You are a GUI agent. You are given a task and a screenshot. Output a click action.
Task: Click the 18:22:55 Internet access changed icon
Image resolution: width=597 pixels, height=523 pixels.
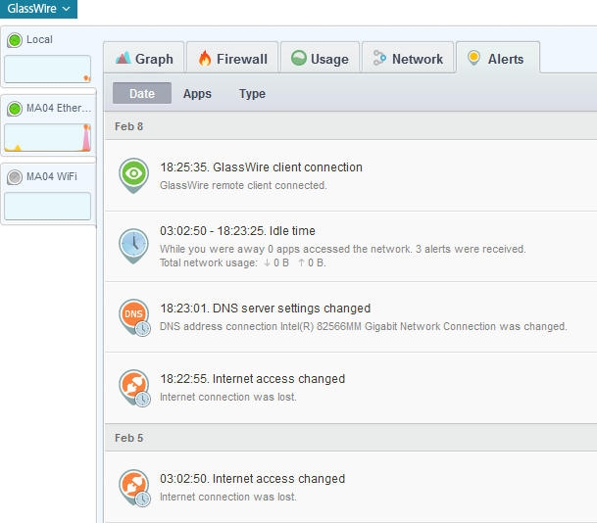(x=133, y=386)
